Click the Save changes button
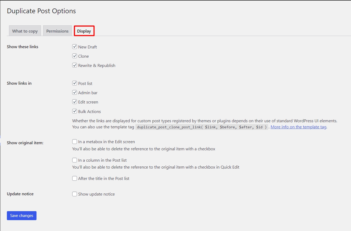351x231 pixels. [22, 216]
